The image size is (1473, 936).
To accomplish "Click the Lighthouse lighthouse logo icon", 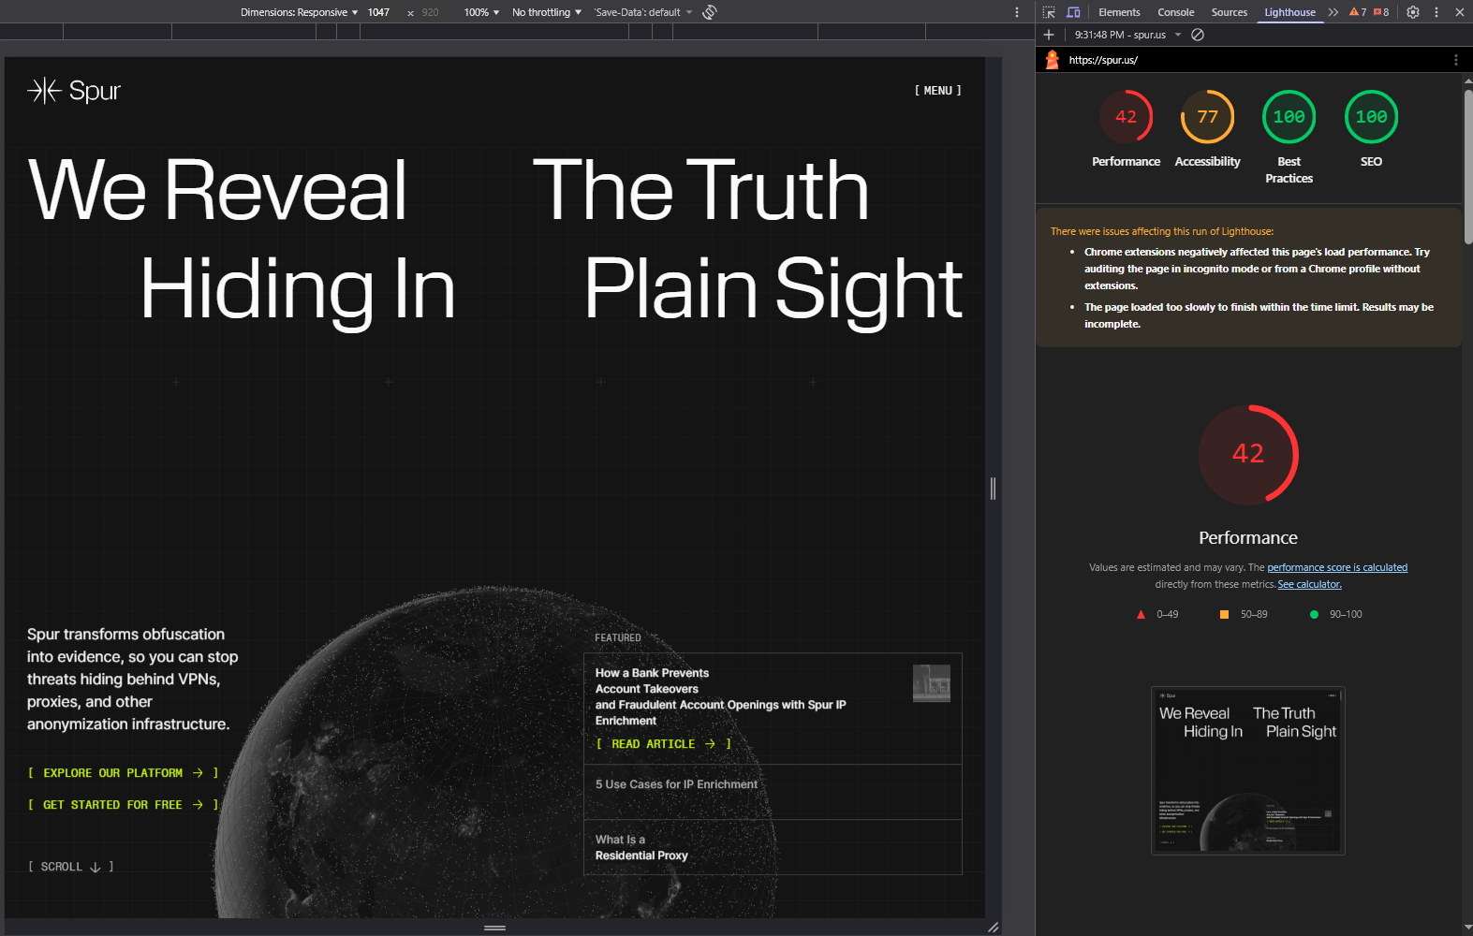I will pyautogui.click(x=1052, y=60).
